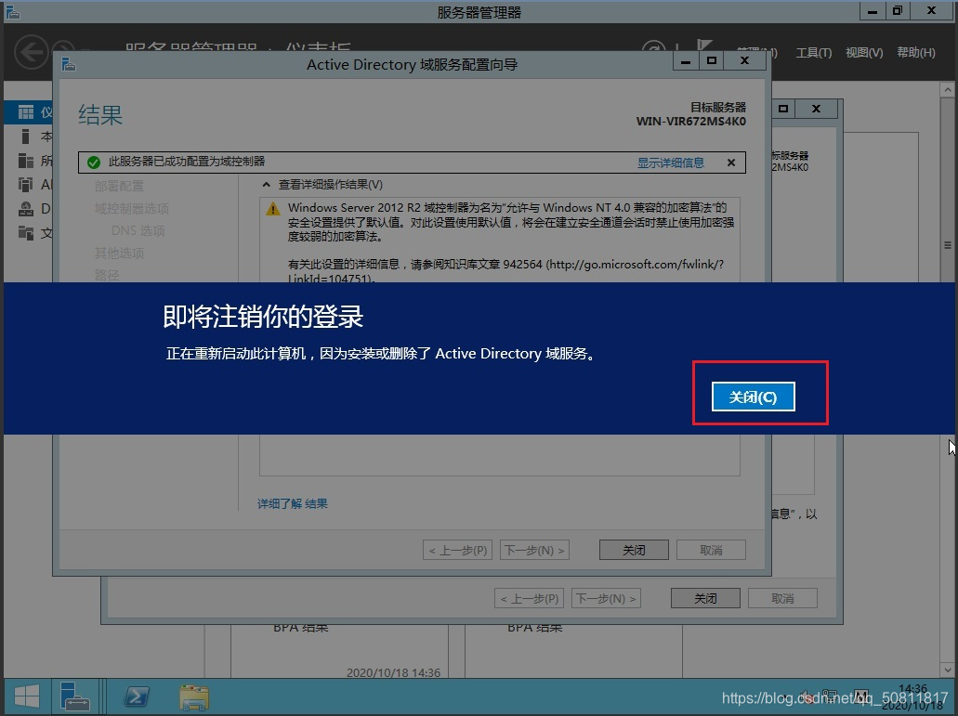
Task: Select 域控制器选项 step in wizard
Action: coord(131,208)
